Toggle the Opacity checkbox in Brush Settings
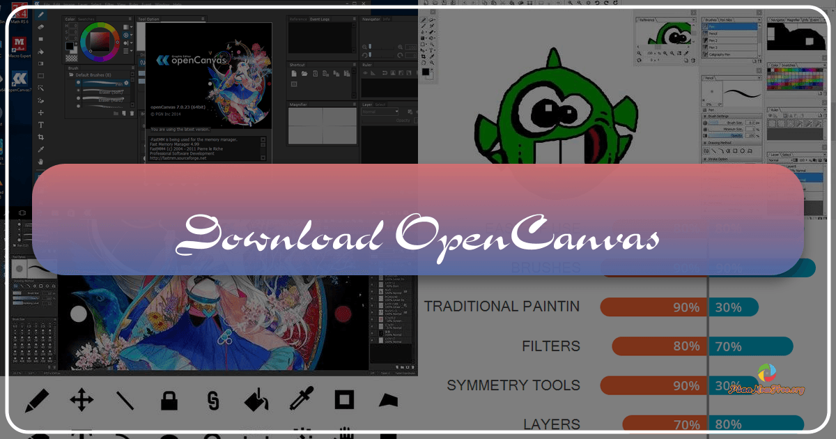 pyautogui.click(x=706, y=134)
